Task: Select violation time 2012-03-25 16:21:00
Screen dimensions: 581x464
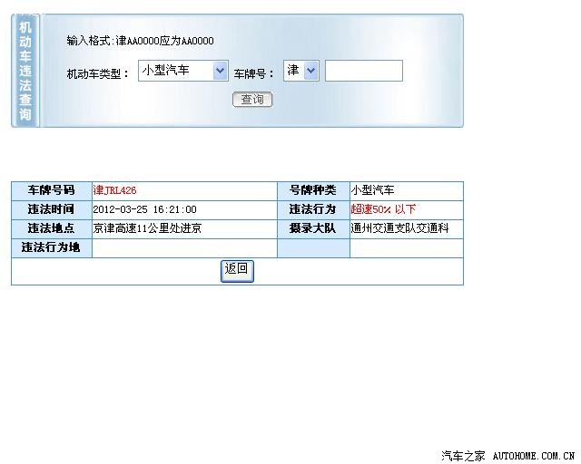Action: [x=145, y=209]
